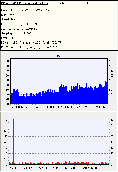The height and width of the screenshot is (172, 118).
Task: Click the ECC blocks sum value
Action: [x=35, y=24]
